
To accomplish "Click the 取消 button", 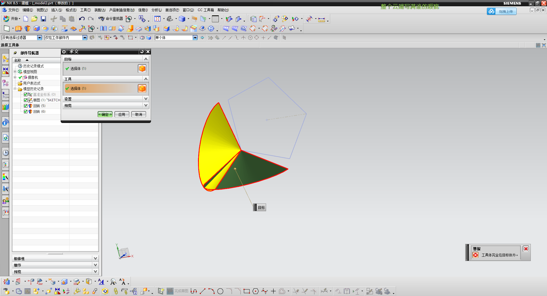I will 138,114.
